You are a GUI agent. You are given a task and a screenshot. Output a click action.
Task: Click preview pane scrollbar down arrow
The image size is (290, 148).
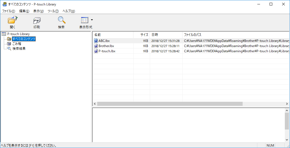(x=287, y=140)
